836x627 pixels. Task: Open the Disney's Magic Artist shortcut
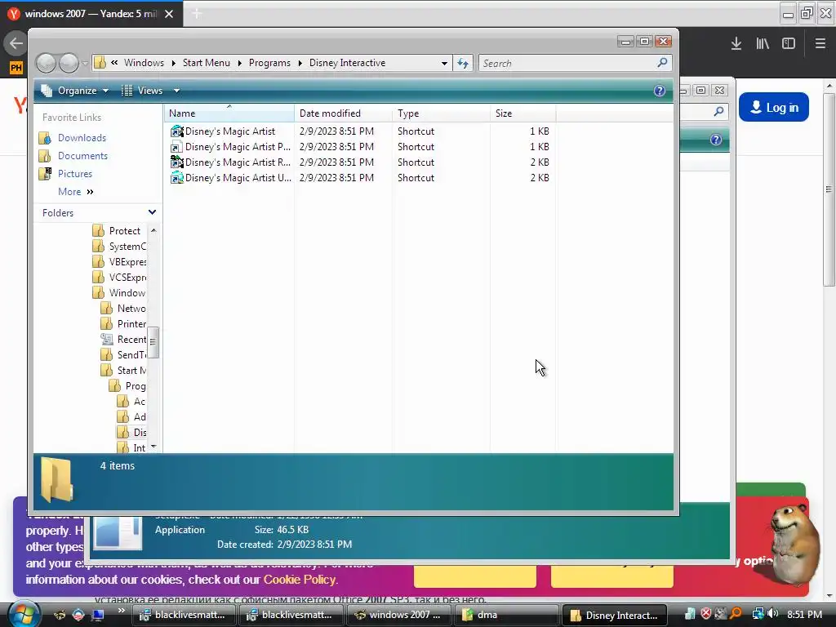click(x=229, y=131)
